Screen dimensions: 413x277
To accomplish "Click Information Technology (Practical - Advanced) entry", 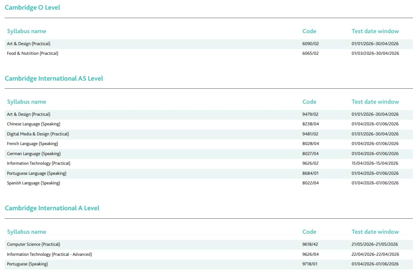I will pos(49,254).
